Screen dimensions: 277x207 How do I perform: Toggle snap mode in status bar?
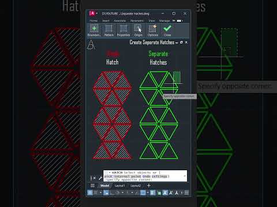[96, 193]
